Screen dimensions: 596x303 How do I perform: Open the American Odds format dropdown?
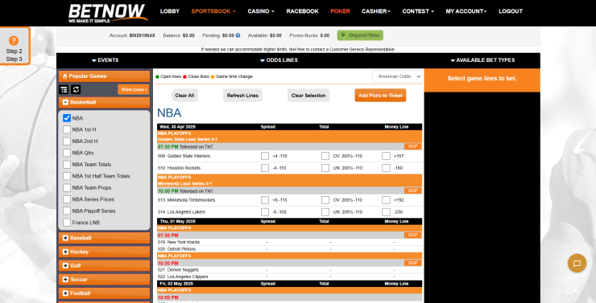(x=397, y=76)
